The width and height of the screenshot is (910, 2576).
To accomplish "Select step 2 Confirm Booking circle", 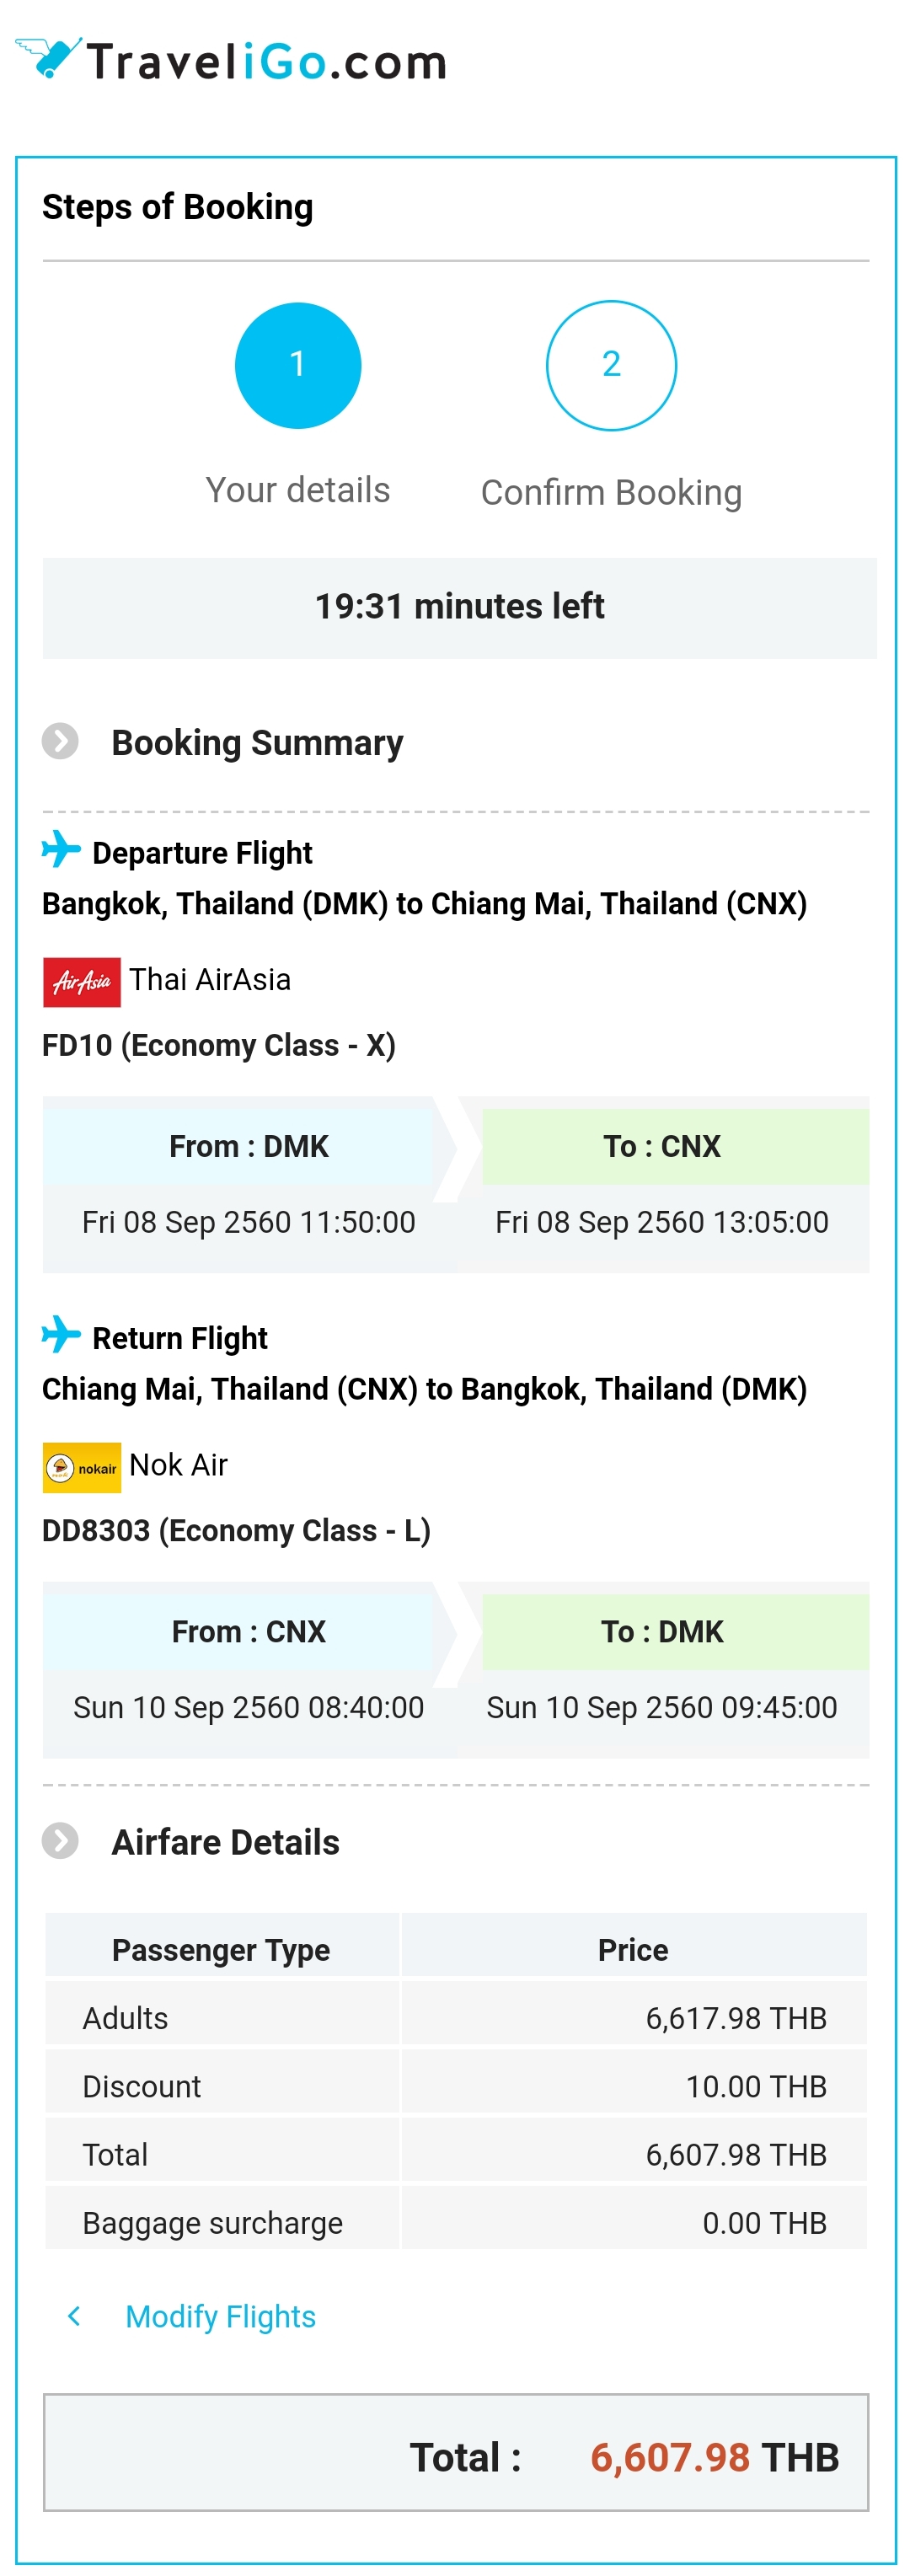I will click(611, 365).
